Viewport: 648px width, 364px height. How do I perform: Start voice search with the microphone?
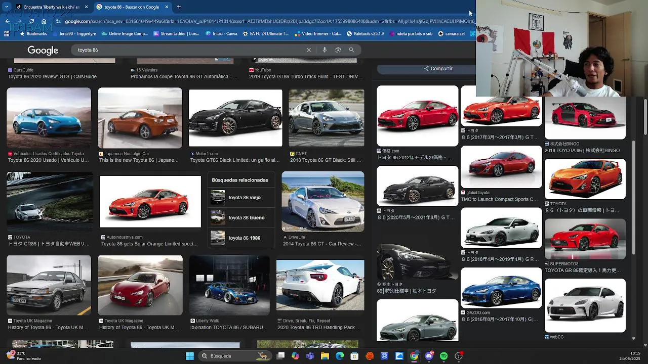(x=325, y=50)
